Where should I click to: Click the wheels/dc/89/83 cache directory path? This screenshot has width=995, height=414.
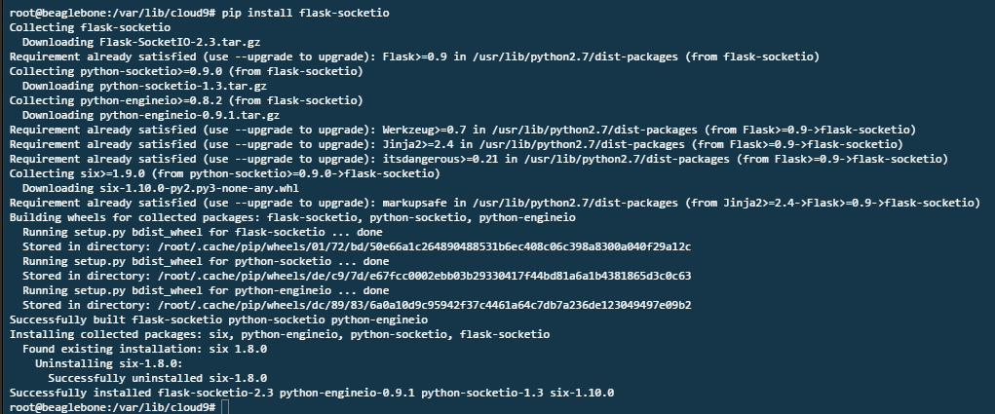[x=425, y=304]
